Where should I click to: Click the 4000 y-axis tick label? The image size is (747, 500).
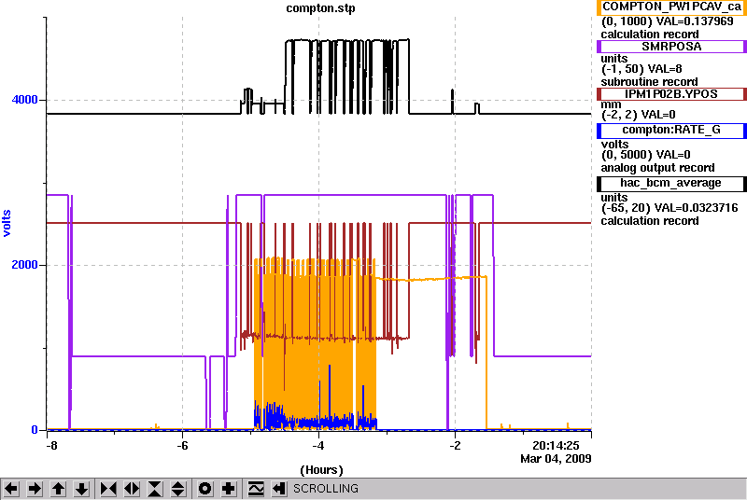(x=25, y=100)
